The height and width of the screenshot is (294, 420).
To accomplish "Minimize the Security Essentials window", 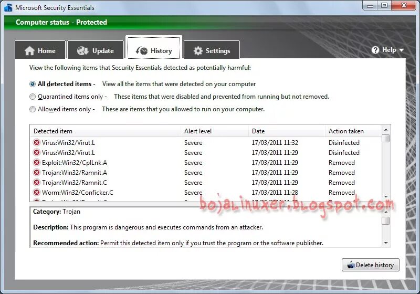I will point(370,5).
